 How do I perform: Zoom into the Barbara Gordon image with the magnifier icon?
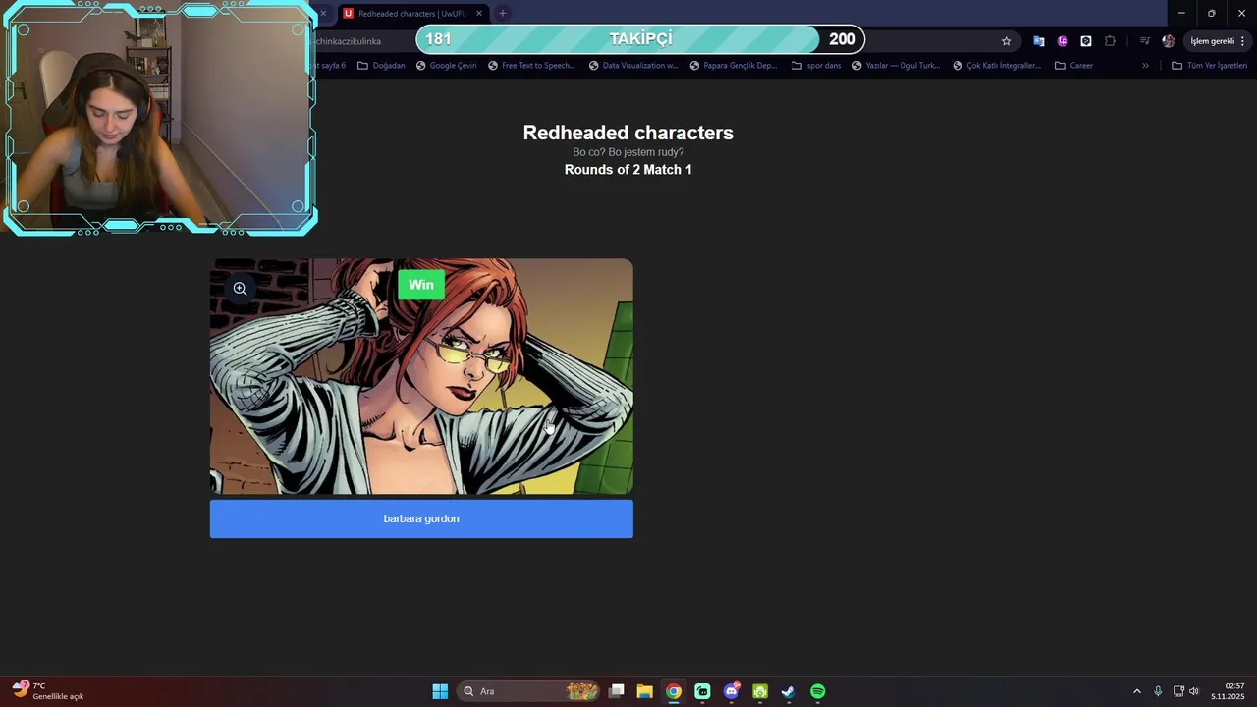click(240, 289)
